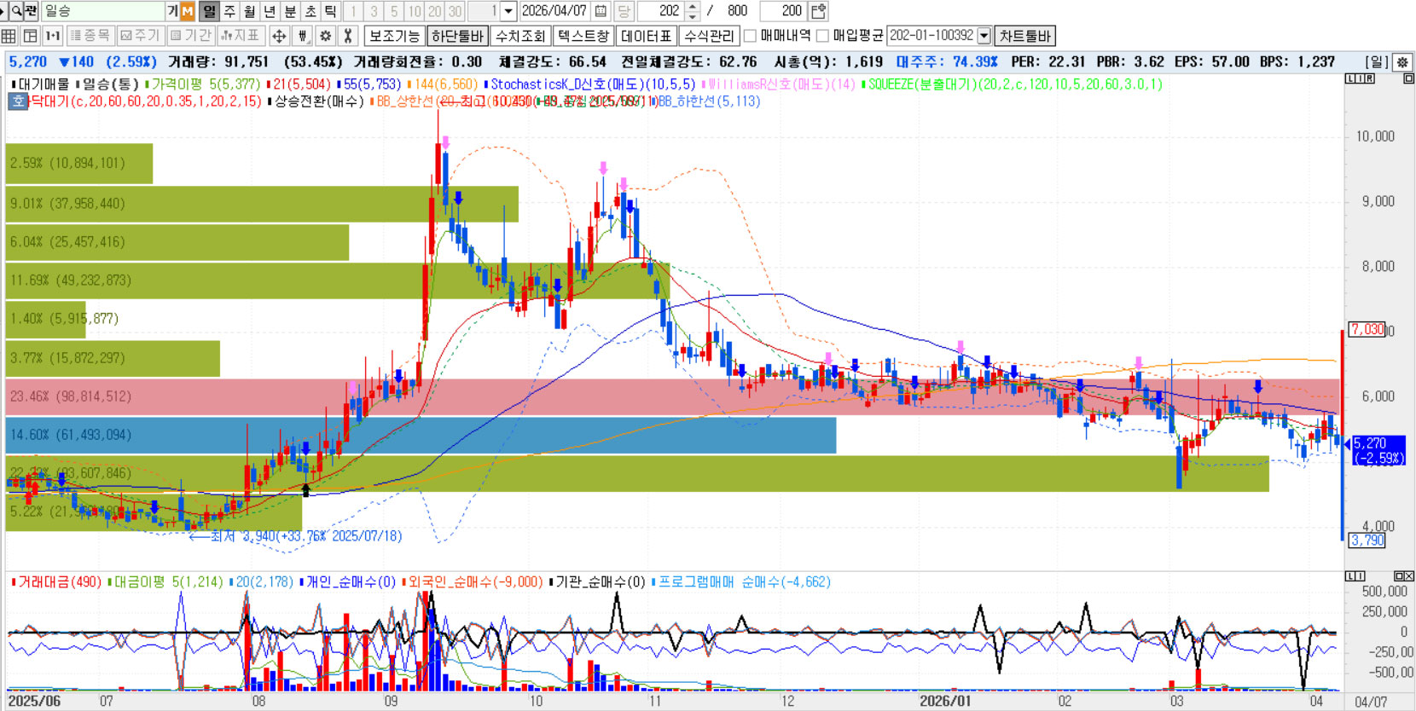The height and width of the screenshot is (711, 1416).
Task: Switch to 초 second period
Action: [311, 11]
